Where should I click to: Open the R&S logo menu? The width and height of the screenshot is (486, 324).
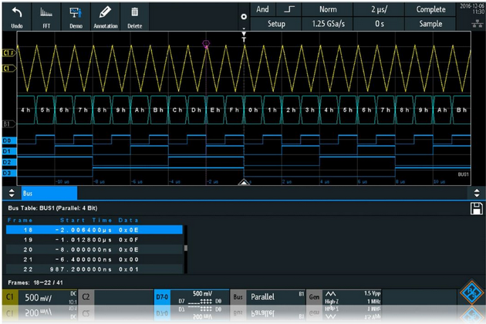tap(471, 292)
